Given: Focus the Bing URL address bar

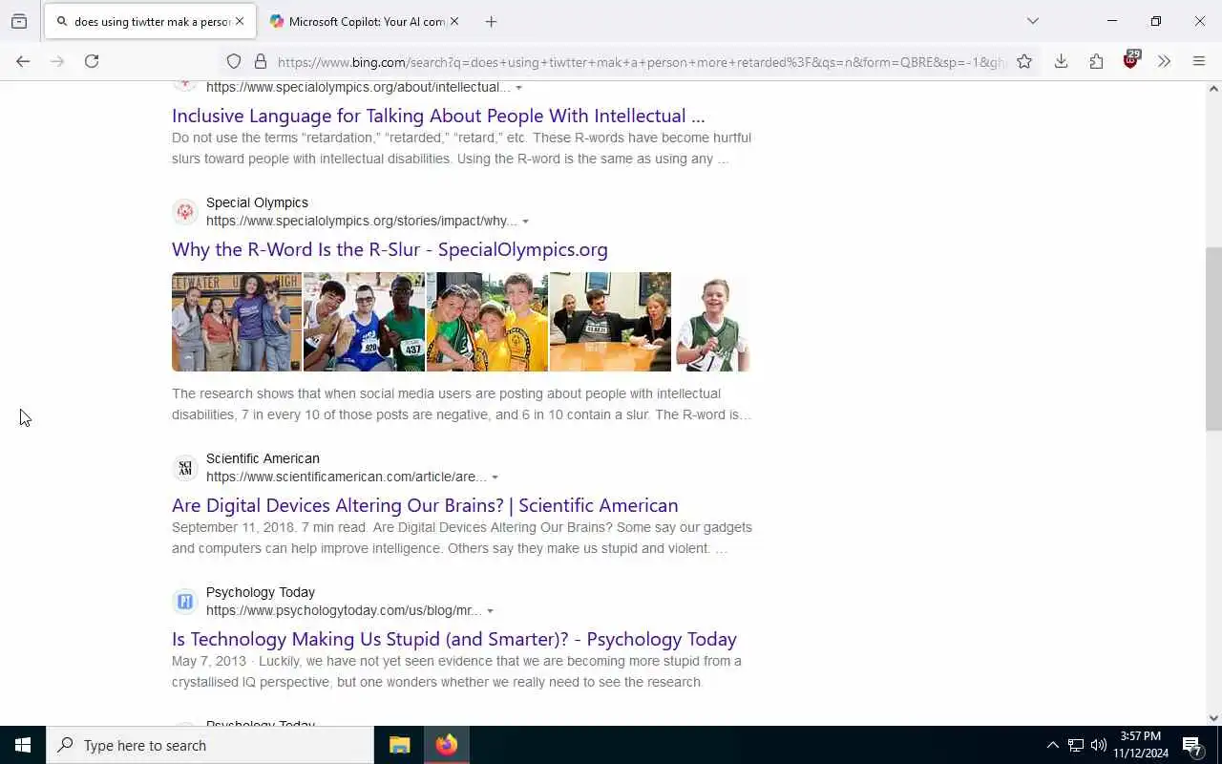Looking at the screenshot, I should [642, 62].
